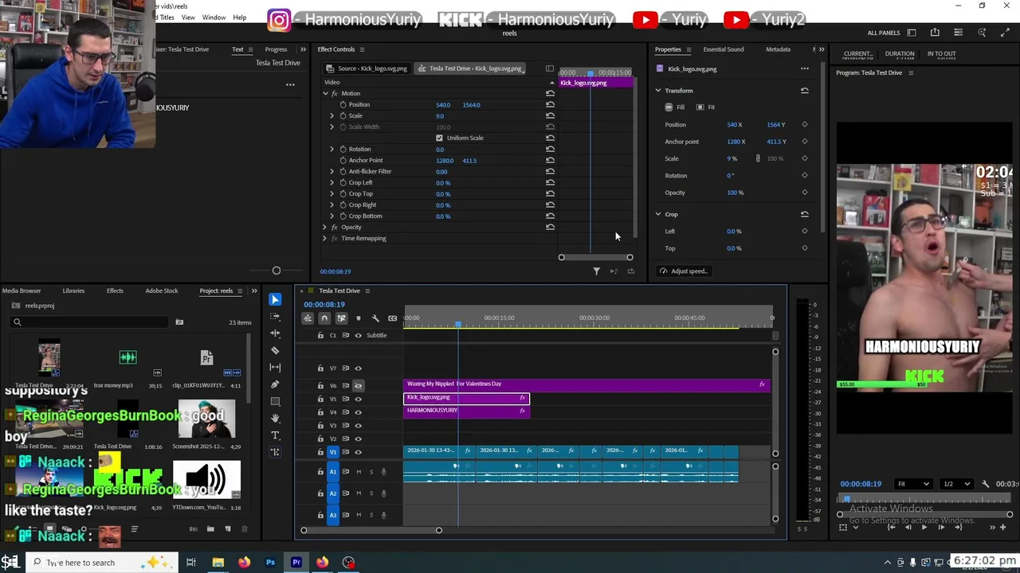This screenshot has height=573, width=1020.
Task: Click the filter properties funnel icon
Action: pos(596,271)
